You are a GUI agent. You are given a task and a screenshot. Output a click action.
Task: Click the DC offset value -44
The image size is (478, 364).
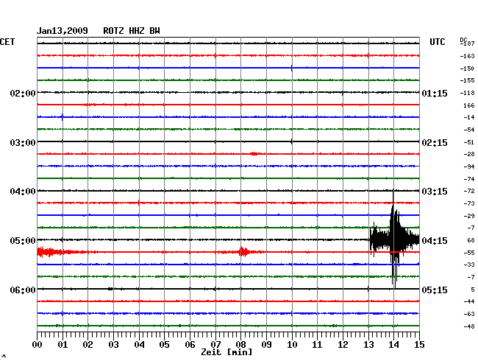(x=469, y=301)
